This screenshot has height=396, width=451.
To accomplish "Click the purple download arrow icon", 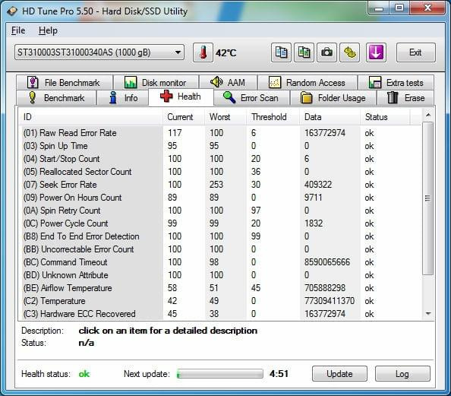I will tap(376, 52).
